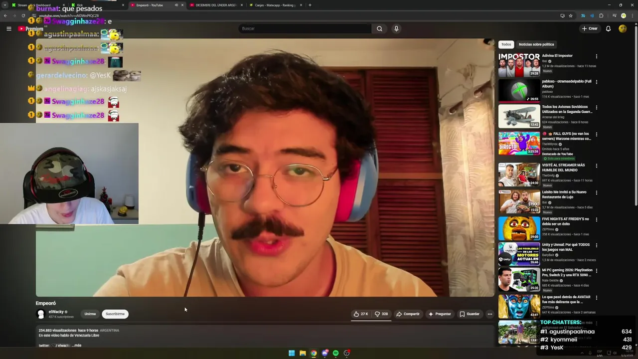Open options for pabloxo Full Album video

click(x=596, y=82)
